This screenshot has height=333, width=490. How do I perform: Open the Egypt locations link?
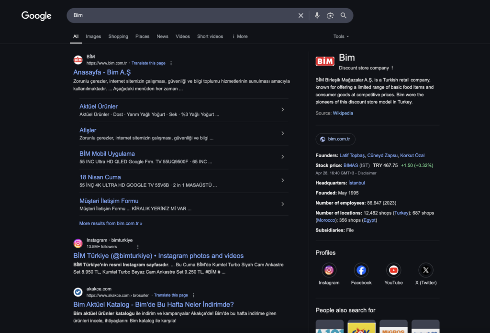click(x=369, y=220)
